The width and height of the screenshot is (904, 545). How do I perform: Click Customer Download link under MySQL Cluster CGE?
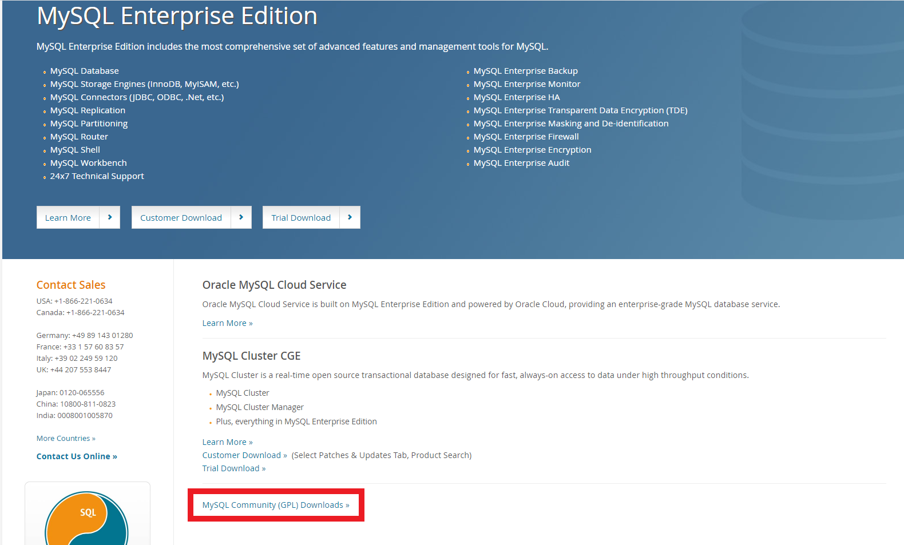point(245,455)
